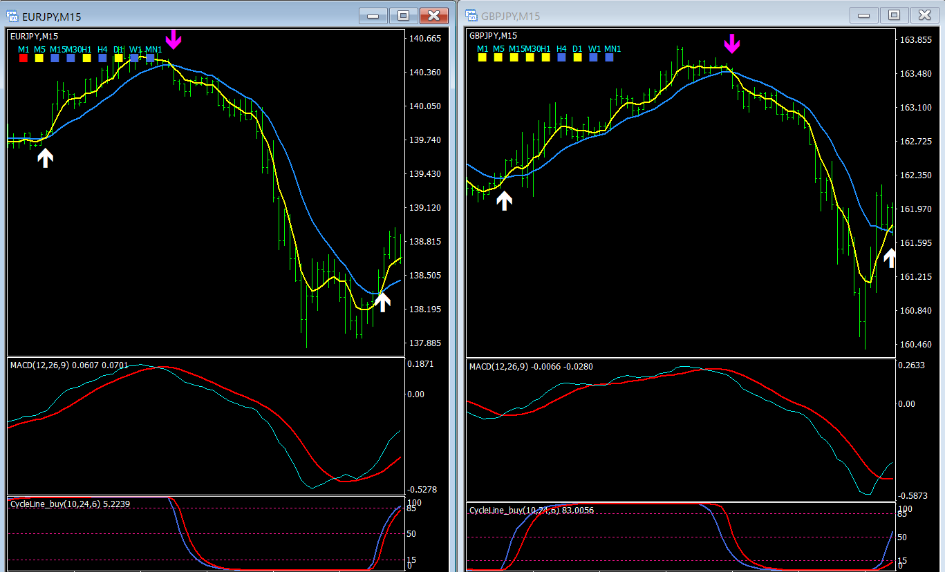This screenshot has width=945, height=572.
Task: Select the lower-right white up arrow on EURJPY
Action: tap(382, 301)
